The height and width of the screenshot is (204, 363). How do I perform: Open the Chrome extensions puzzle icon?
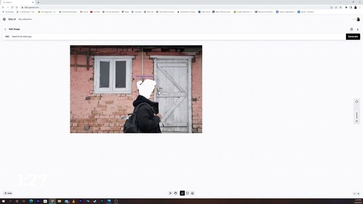(346, 7)
